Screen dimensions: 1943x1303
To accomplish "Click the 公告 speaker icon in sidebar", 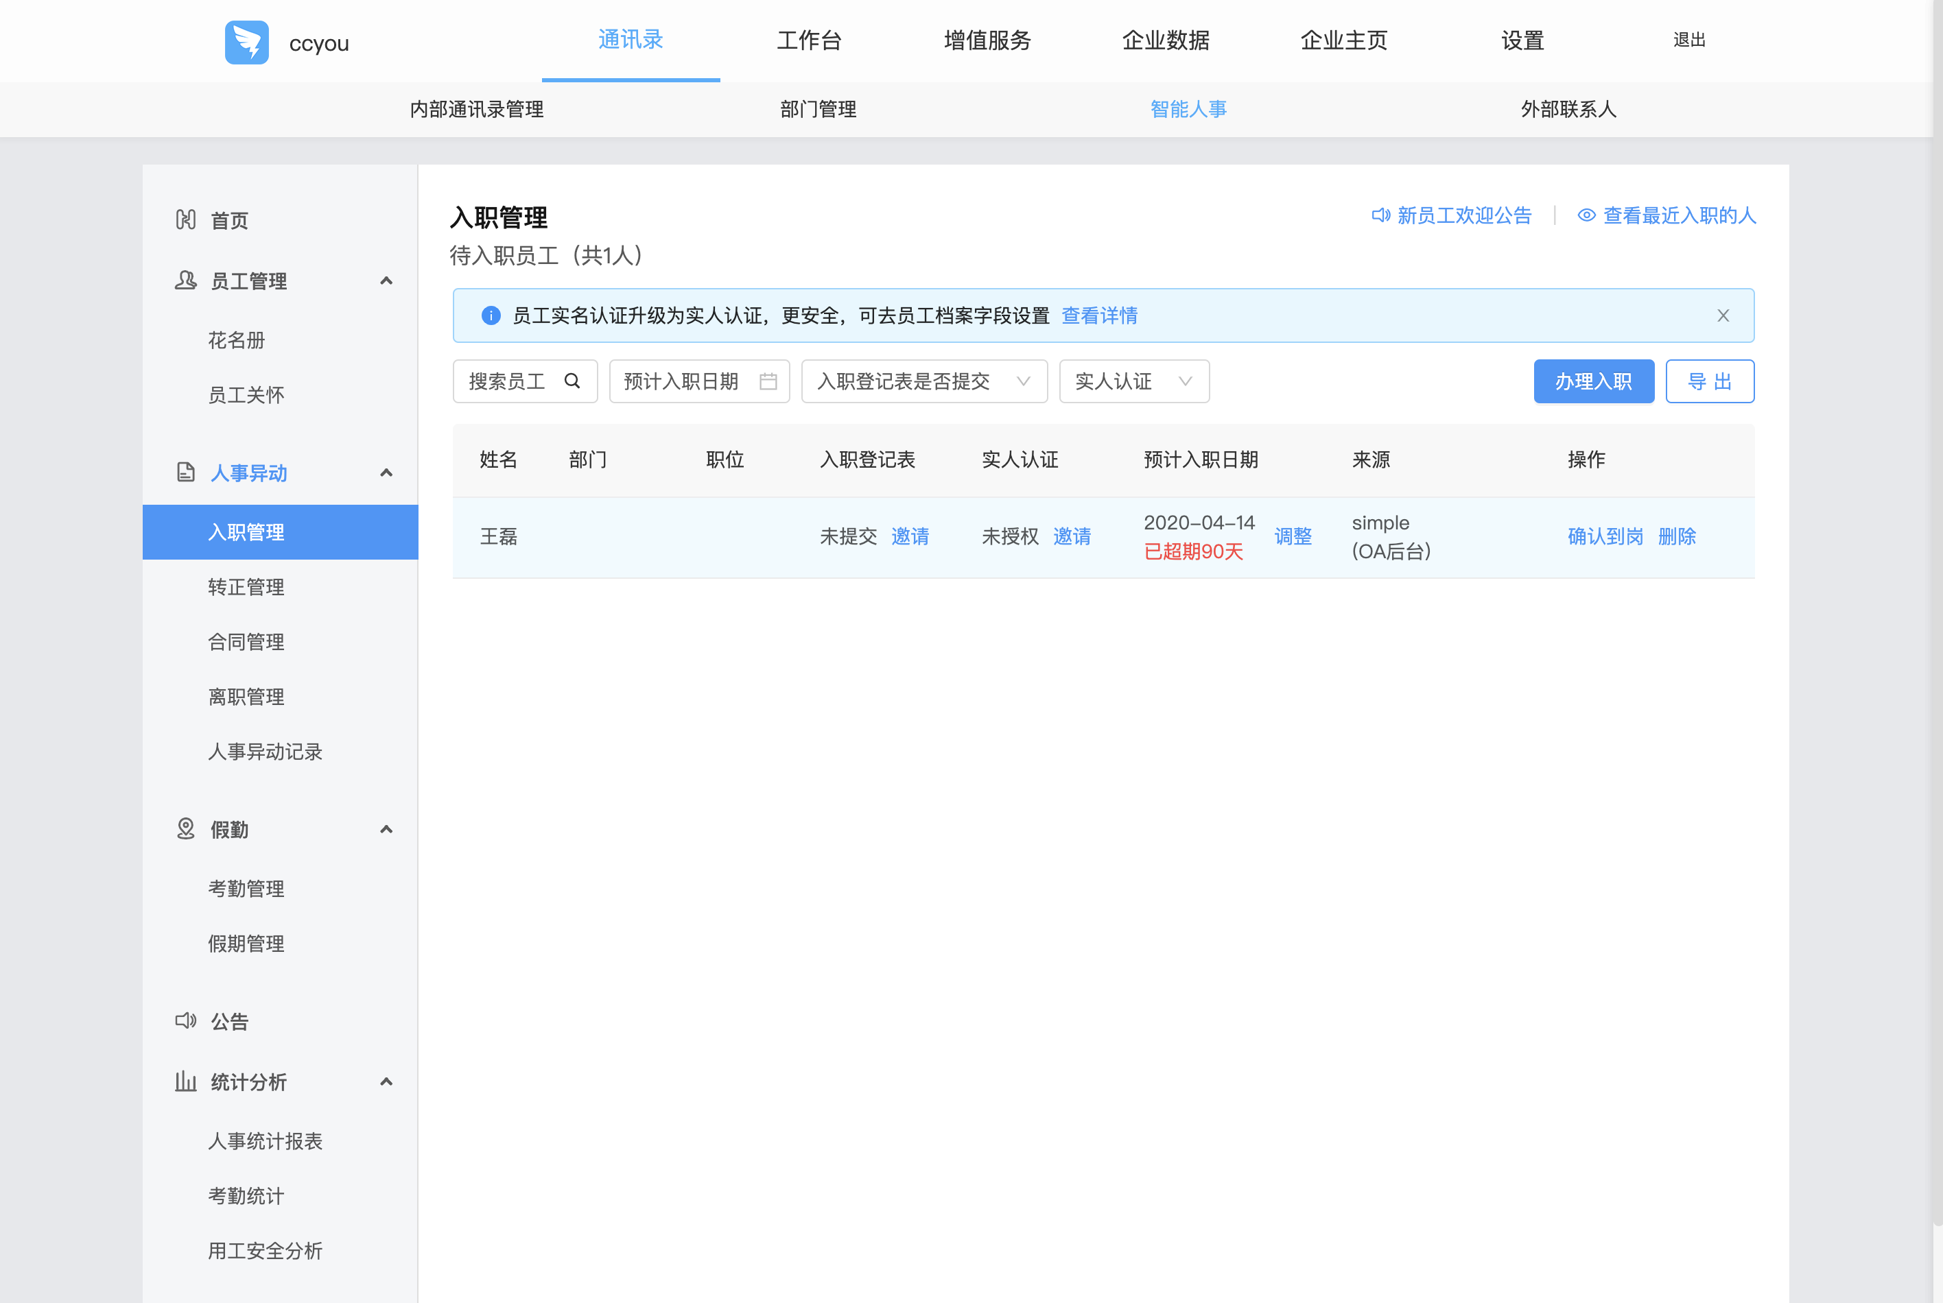I will (x=185, y=1020).
